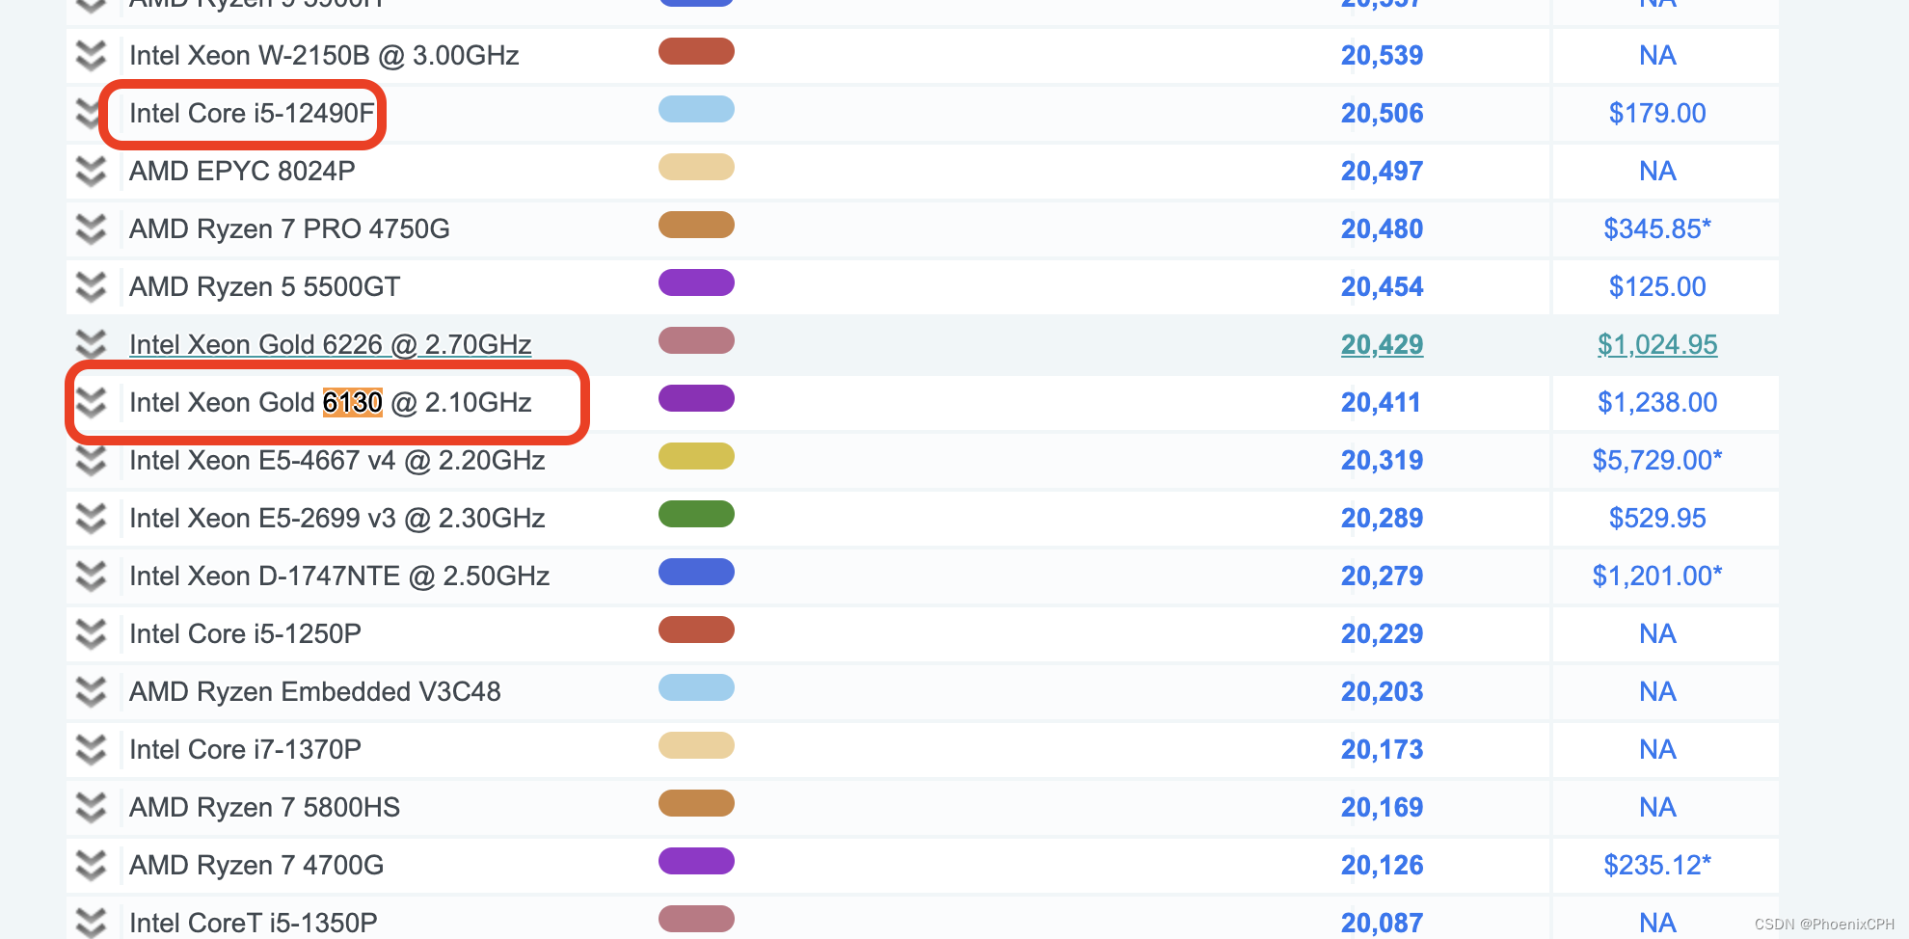Click the underlined score 20,429

pos(1382,345)
